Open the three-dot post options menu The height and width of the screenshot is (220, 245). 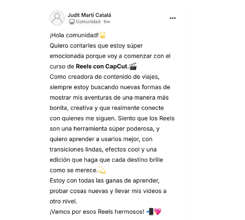click(x=172, y=18)
